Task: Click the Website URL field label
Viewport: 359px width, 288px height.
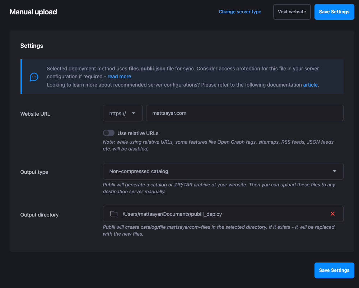Action: pos(35,114)
